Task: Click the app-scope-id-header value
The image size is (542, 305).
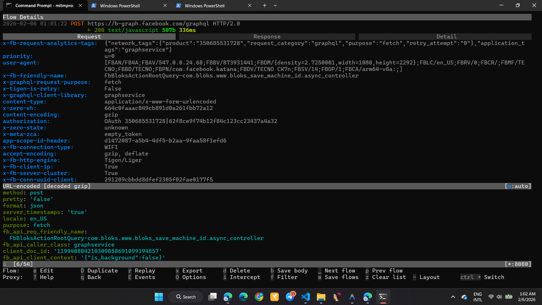Action: (165, 141)
